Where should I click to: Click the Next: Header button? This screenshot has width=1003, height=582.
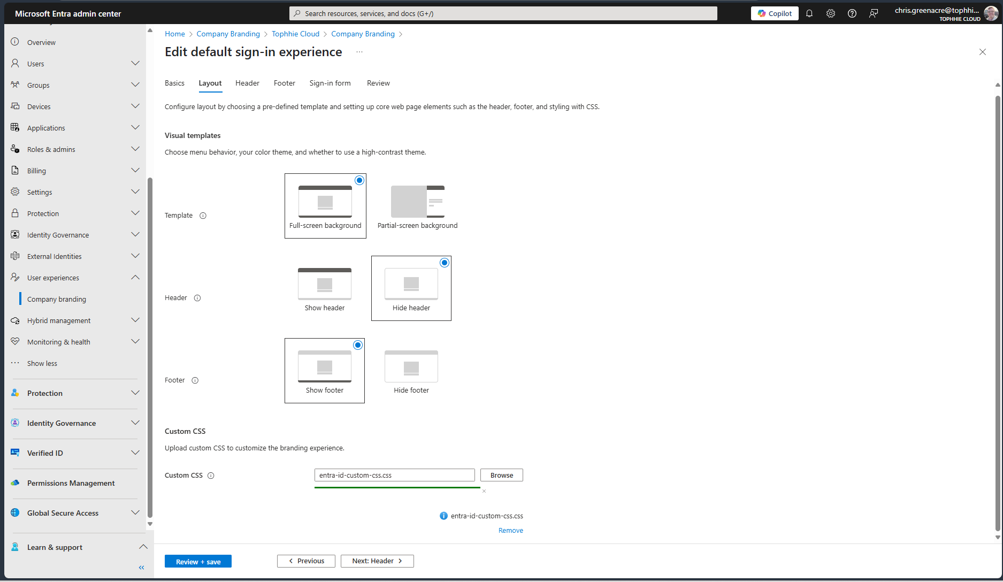tap(377, 561)
